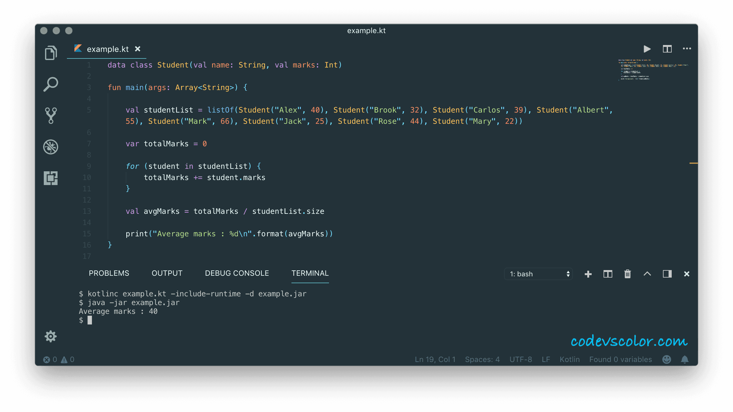Show the errors count in status bar
The width and height of the screenshot is (733, 412).
50,359
